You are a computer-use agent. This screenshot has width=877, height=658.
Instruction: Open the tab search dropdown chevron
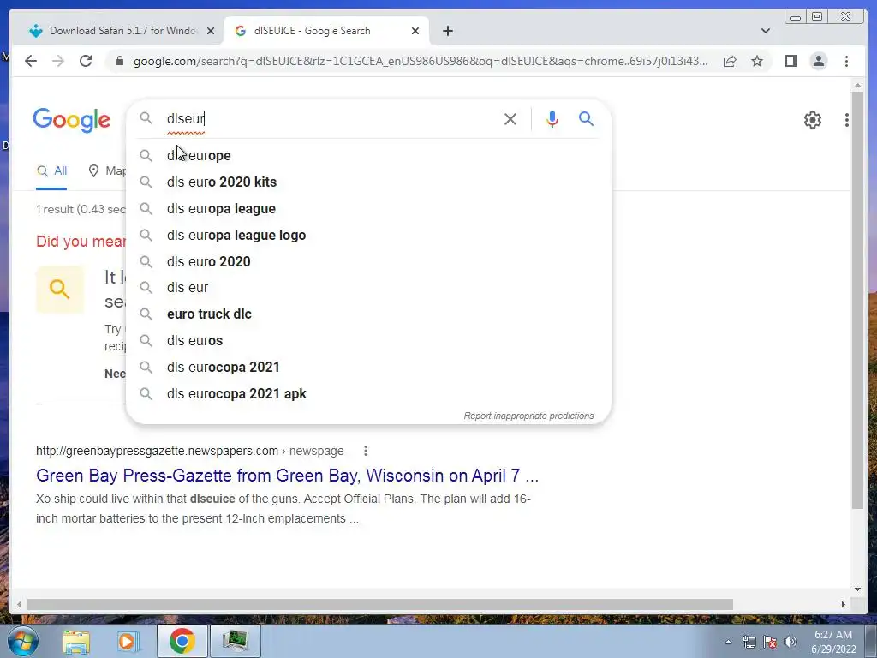point(765,31)
